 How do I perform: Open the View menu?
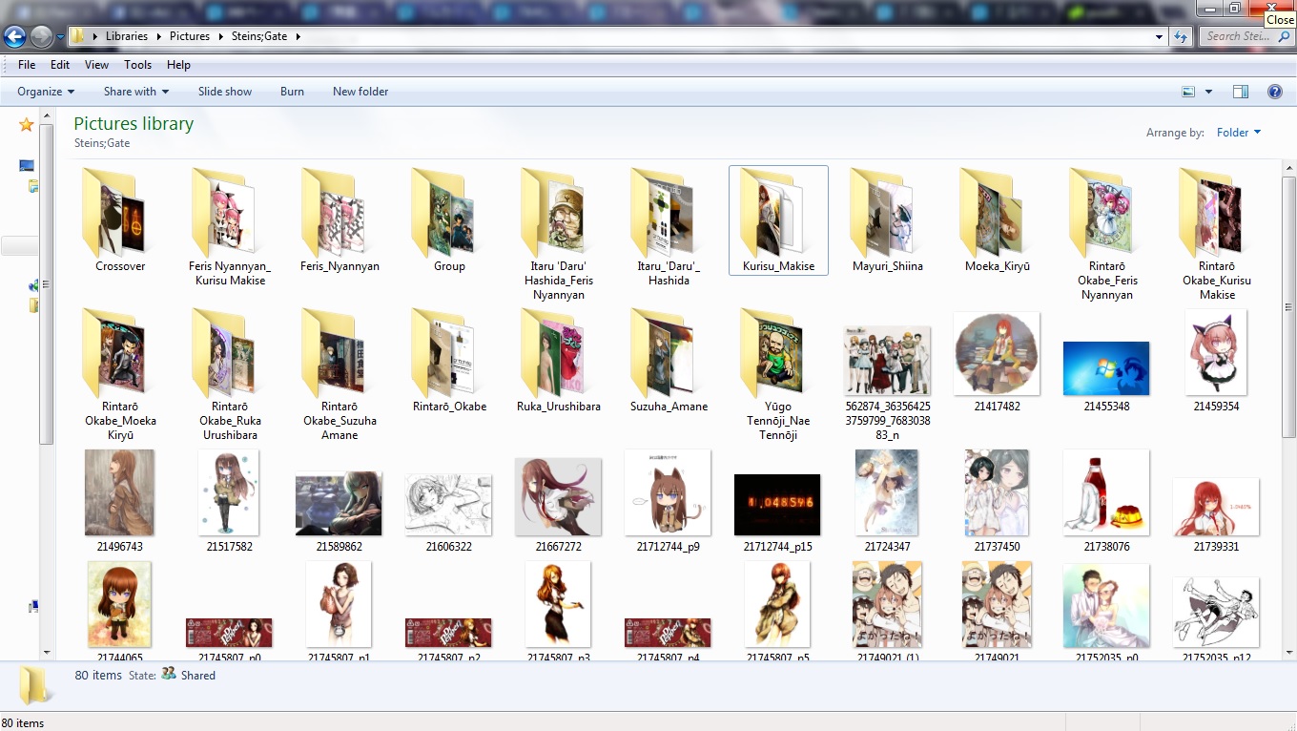pos(96,65)
